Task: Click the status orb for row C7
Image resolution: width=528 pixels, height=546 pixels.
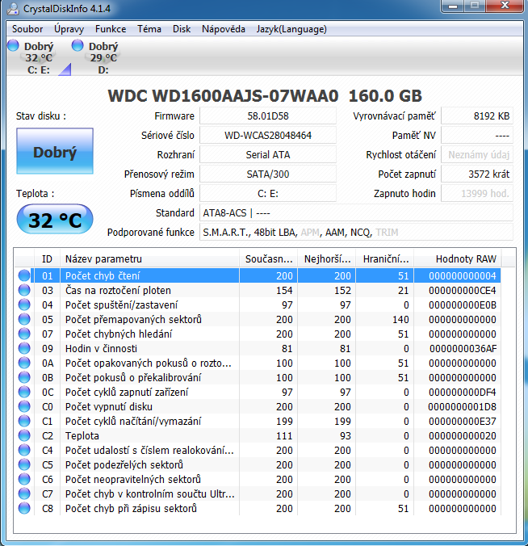Action: click(x=24, y=493)
